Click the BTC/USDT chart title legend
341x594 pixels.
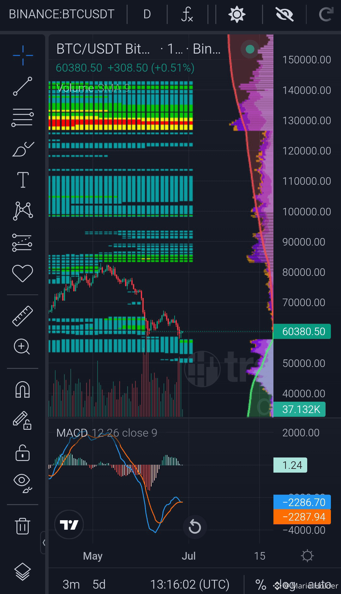tap(138, 49)
